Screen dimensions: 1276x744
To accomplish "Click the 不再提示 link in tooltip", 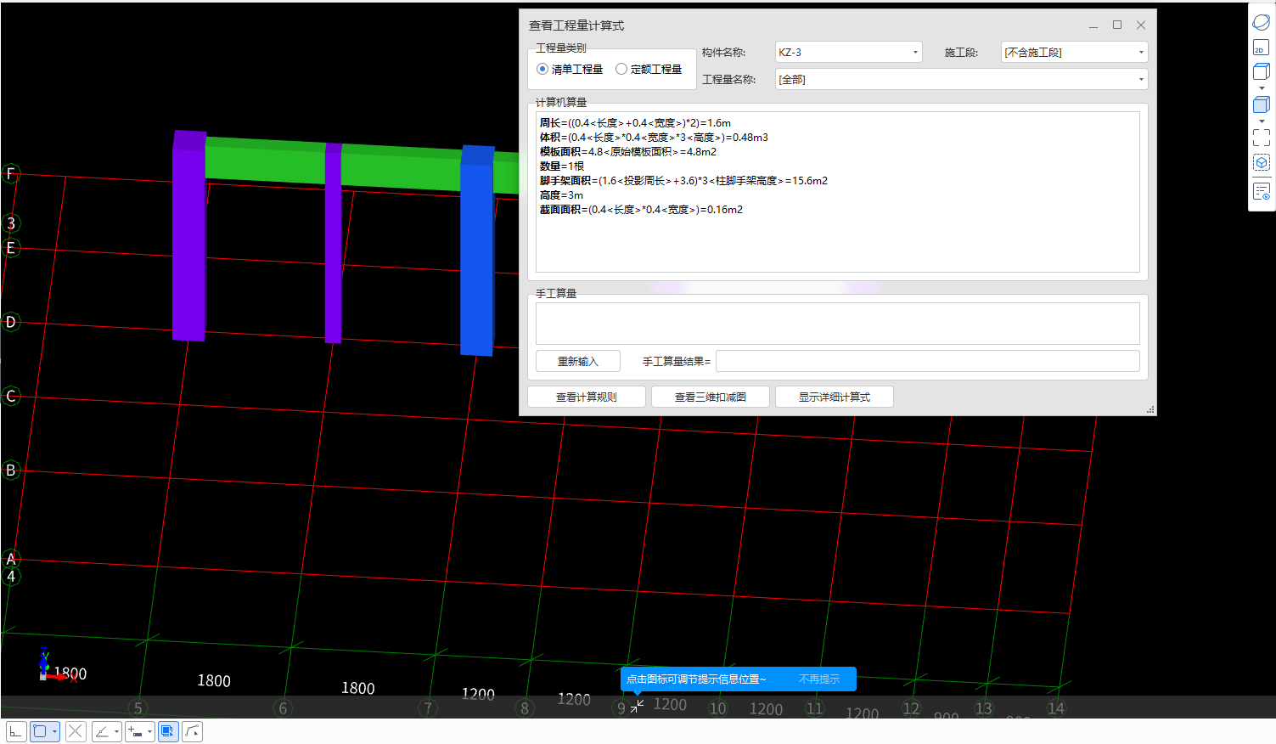I will [x=819, y=679].
